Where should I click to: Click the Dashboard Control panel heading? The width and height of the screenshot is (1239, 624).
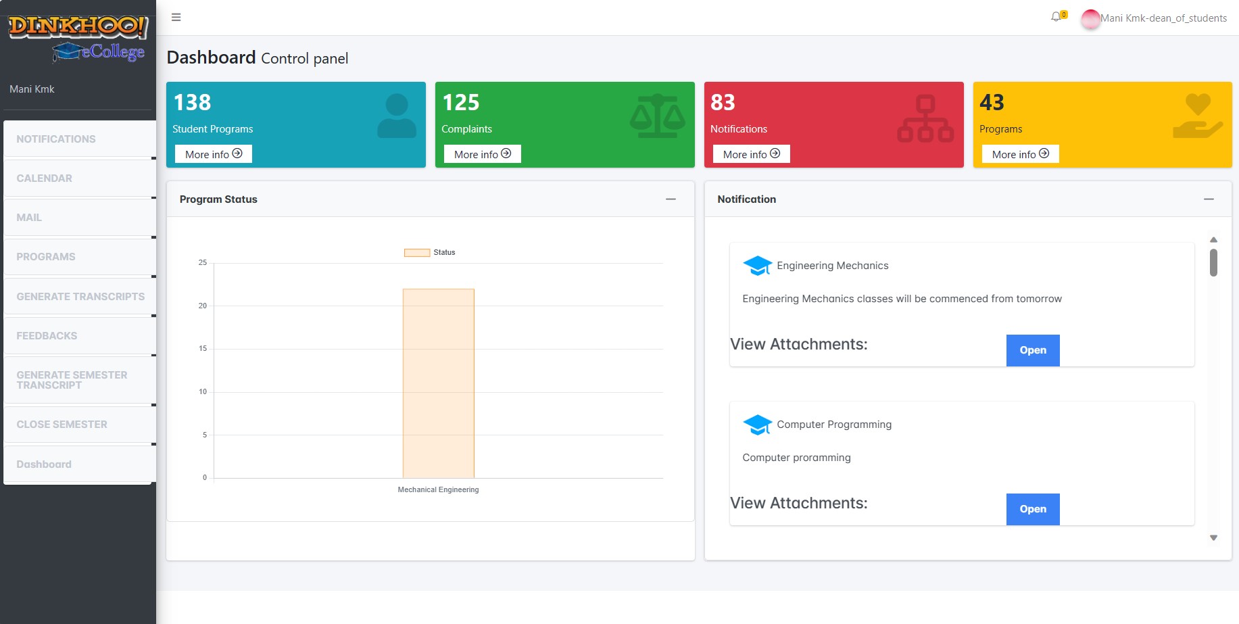(258, 58)
